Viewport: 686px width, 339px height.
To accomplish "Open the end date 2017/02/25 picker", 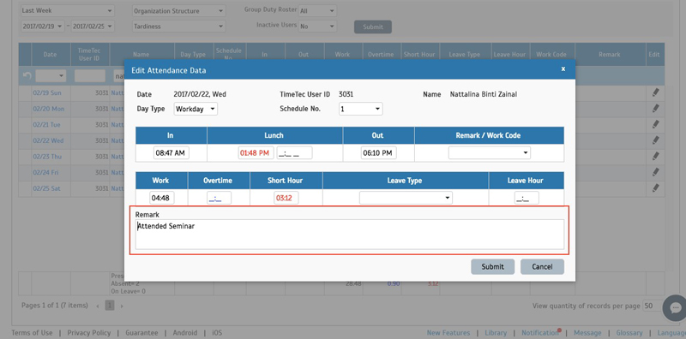I will coord(93,27).
